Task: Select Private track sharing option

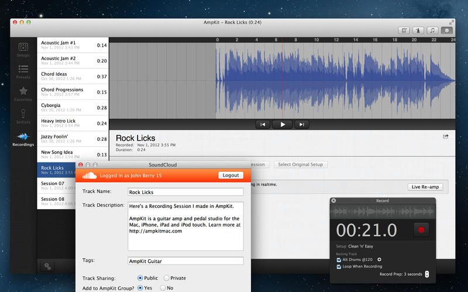Action: click(x=167, y=278)
